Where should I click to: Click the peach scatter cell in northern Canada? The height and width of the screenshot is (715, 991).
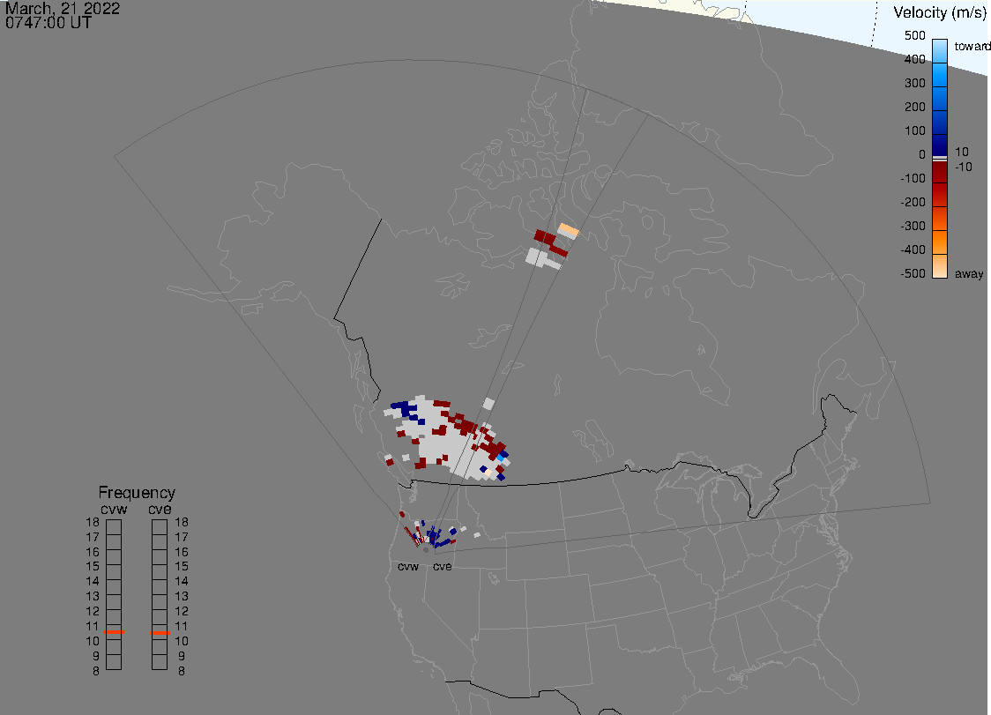coord(569,230)
